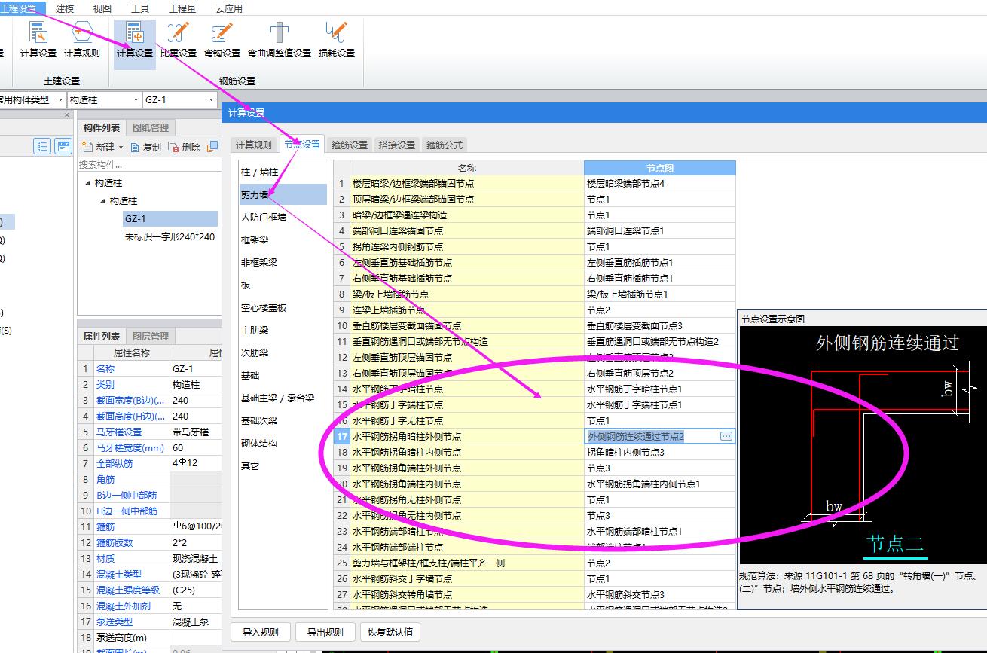Click 恢复默认值 button

(390, 632)
